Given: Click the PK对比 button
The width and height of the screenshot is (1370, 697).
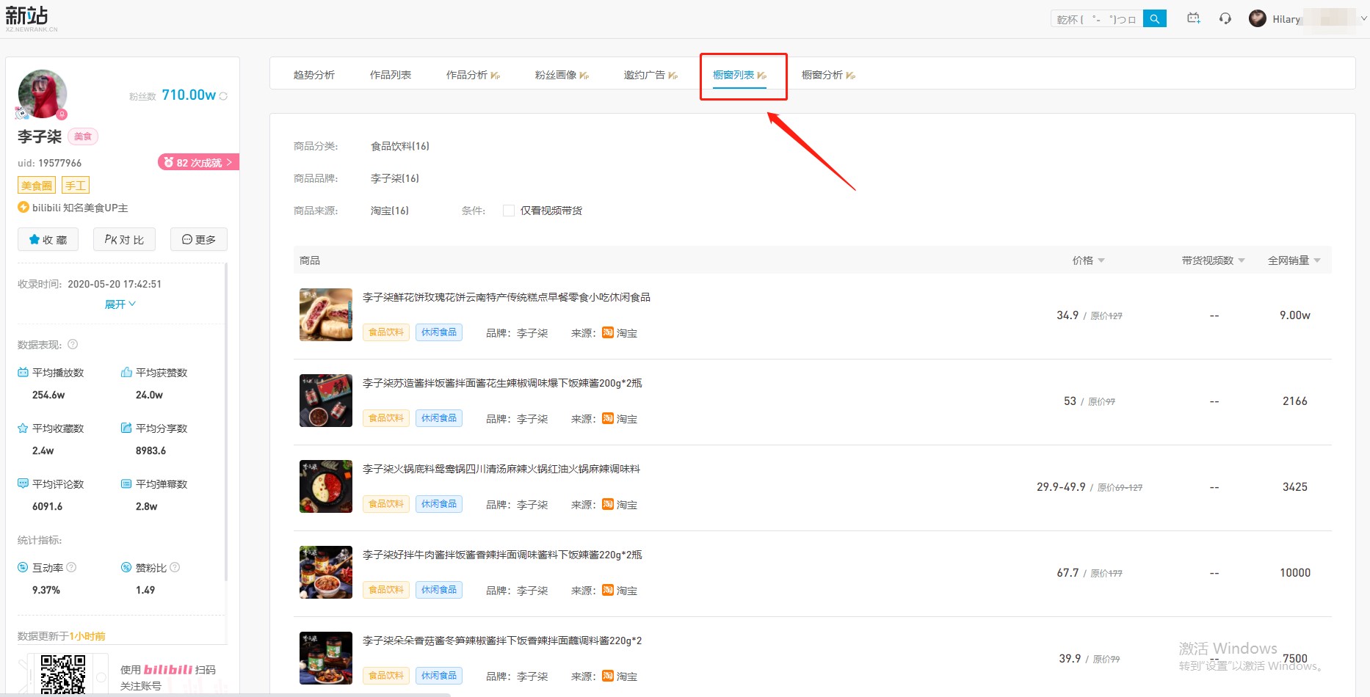Looking at the screenshot, I should 124,240.
